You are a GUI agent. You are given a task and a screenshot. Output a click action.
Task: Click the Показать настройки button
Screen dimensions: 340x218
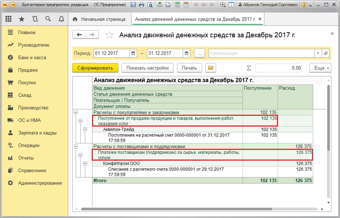point(147,68)
